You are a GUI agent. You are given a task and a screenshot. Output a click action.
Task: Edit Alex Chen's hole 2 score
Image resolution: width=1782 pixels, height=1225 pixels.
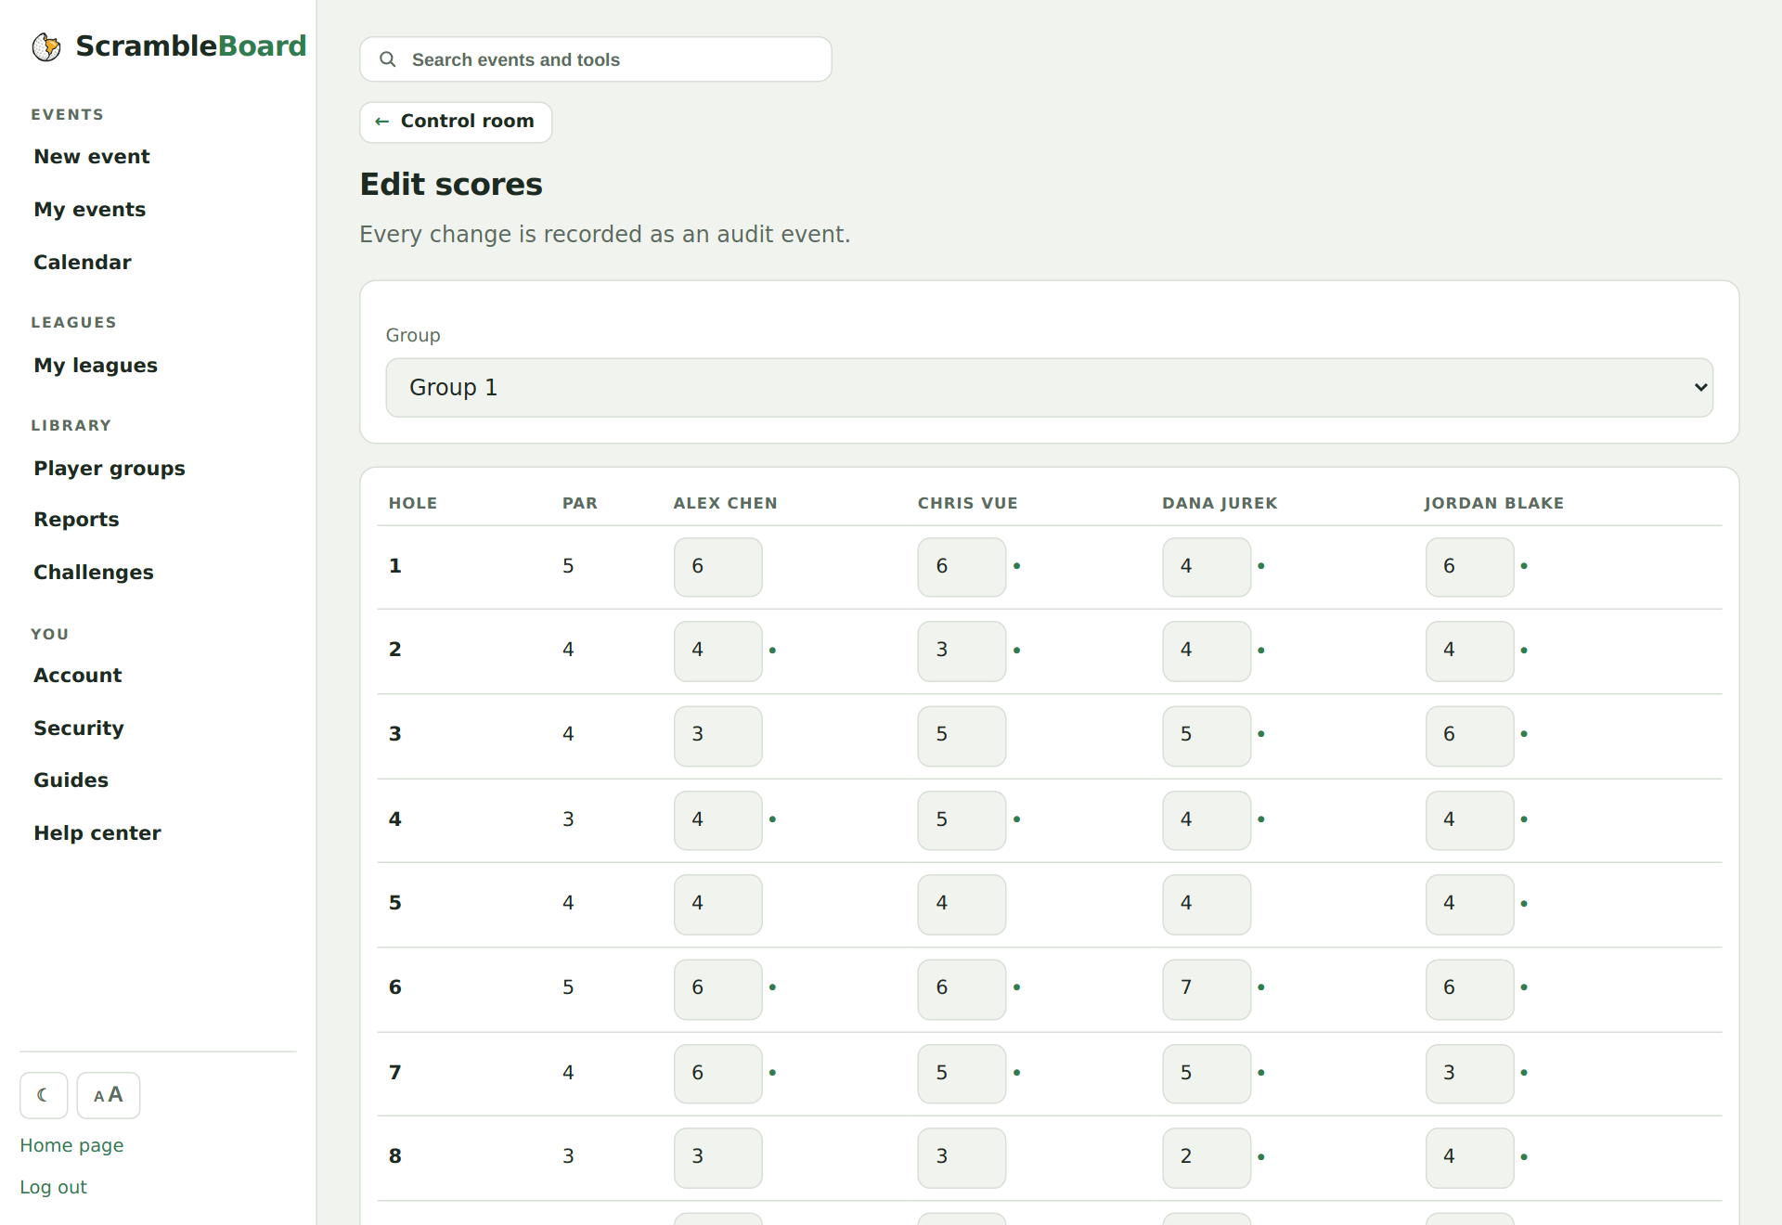pyautogui.click(x=717, y=651)
